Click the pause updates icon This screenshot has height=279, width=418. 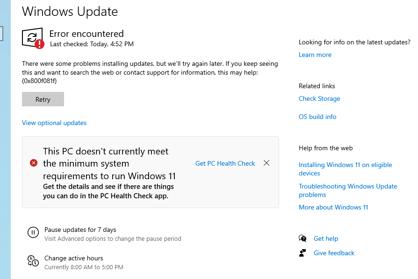pos(33,232)
